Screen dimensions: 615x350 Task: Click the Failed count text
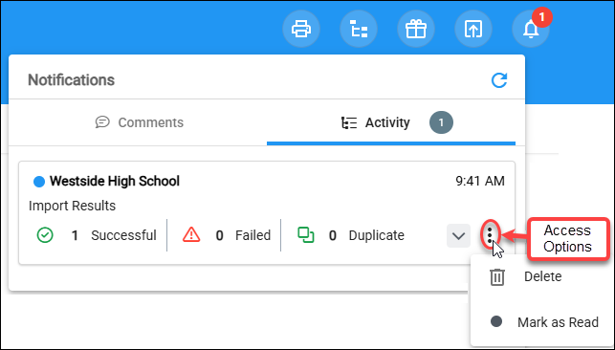[x=243, y=235]
